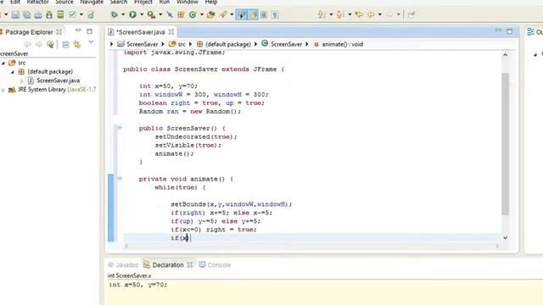Screen dimensions: 543x305
Task: Toggle the highlighted pencil toolbar button
Action: pos(254,15)
